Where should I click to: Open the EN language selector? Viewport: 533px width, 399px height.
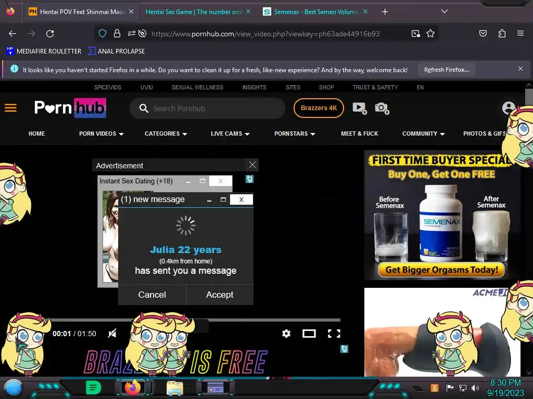click(x=420, y=87)
